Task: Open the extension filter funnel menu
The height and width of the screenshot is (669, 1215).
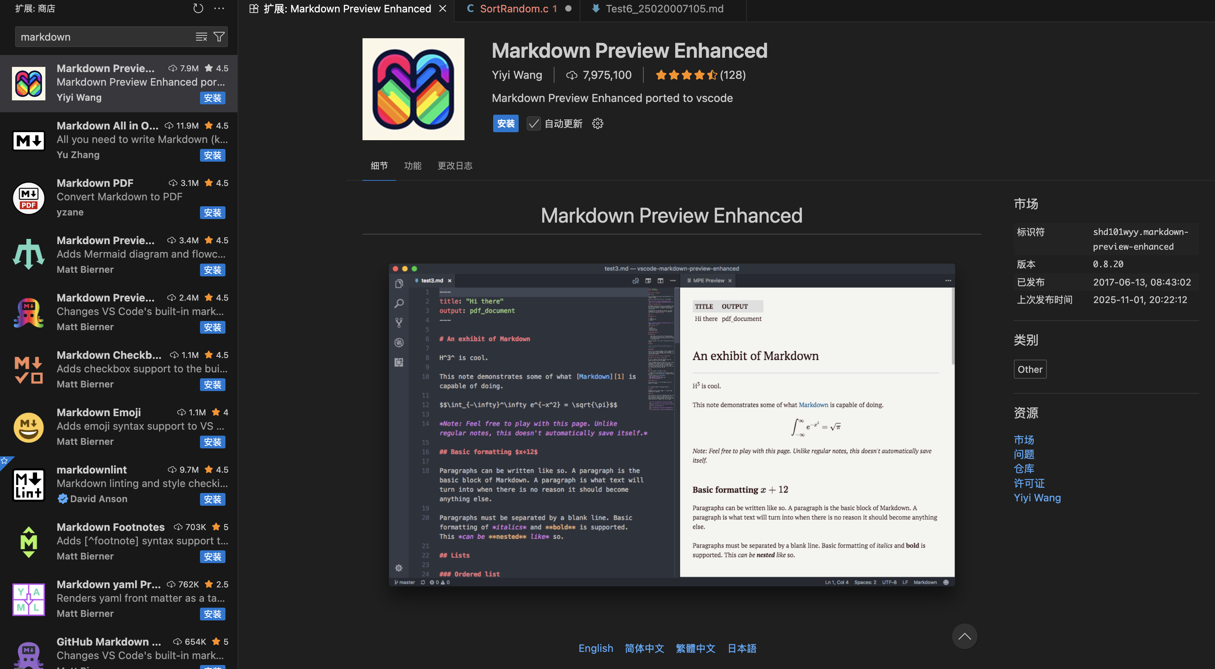Action: 219,37
